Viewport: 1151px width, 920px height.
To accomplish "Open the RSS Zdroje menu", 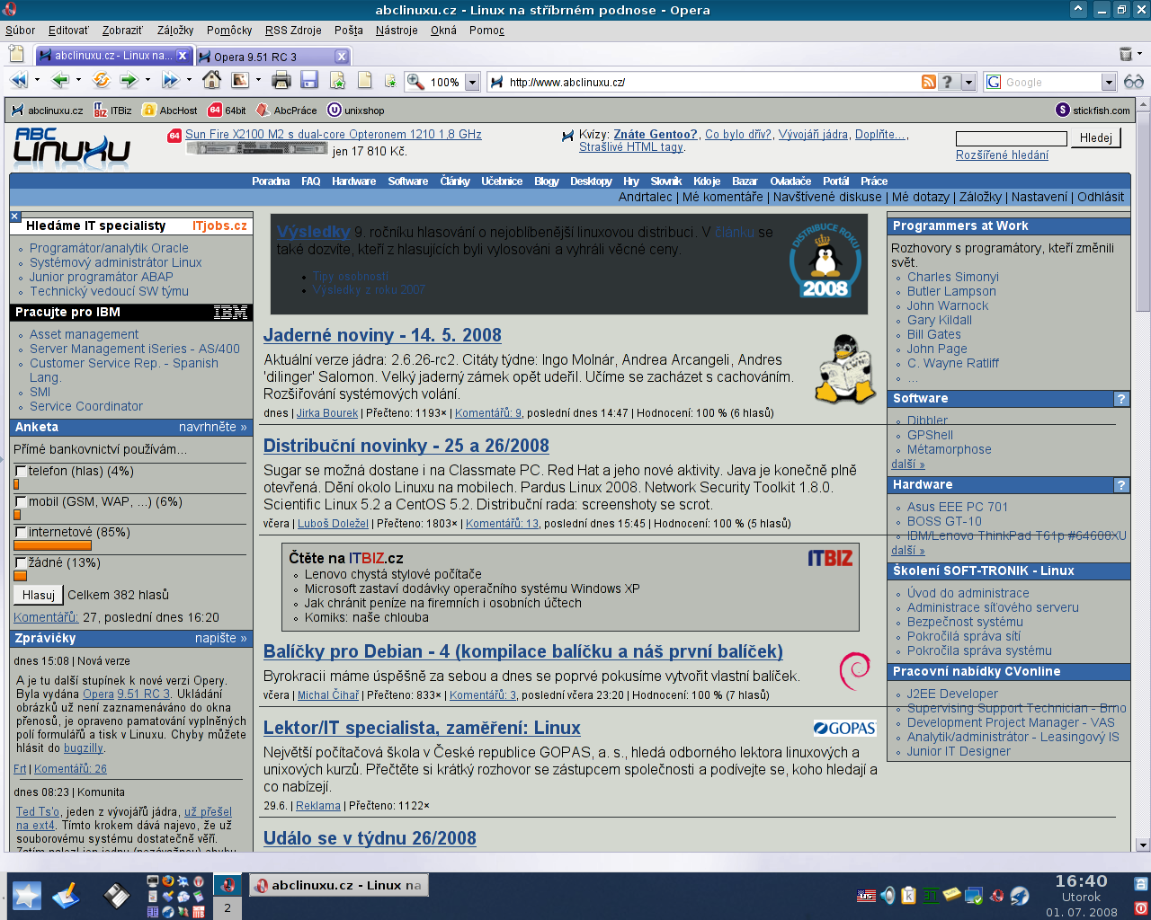I will pos(293,31).
